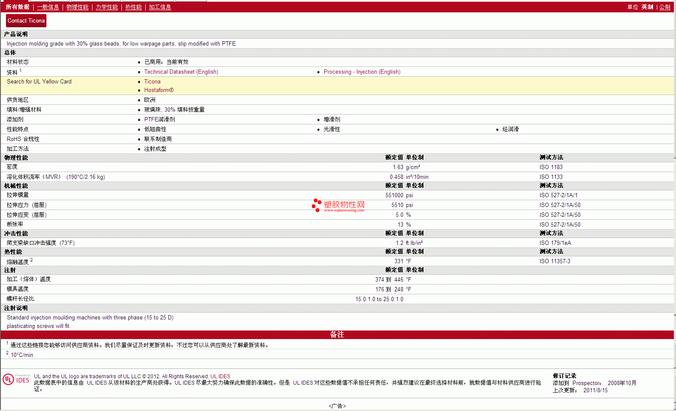Open the 一般信息 tab
Screen dimensions: 676x411
(x=48, y=7)
